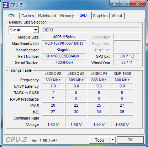Select the Slot #1 combo box

24,30
